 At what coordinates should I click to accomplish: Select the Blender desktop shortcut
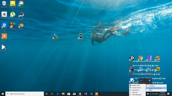[21, 26]
